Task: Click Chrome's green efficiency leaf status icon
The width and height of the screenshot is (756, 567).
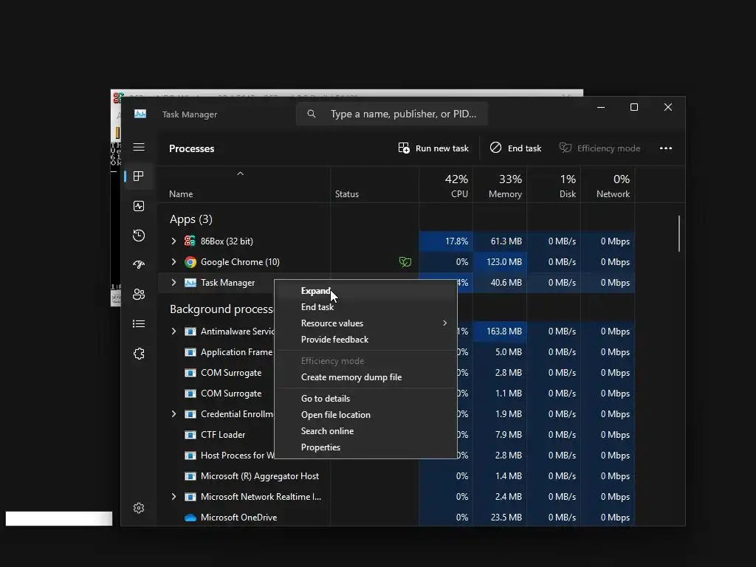Action: tap(405, 262)
